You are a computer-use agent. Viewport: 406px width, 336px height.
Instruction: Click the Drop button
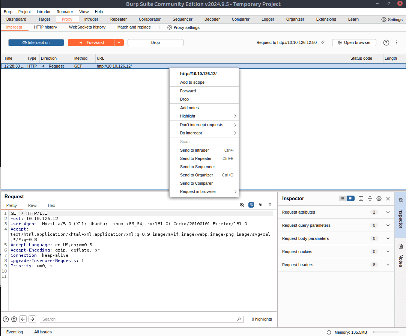tap(155, 43)
